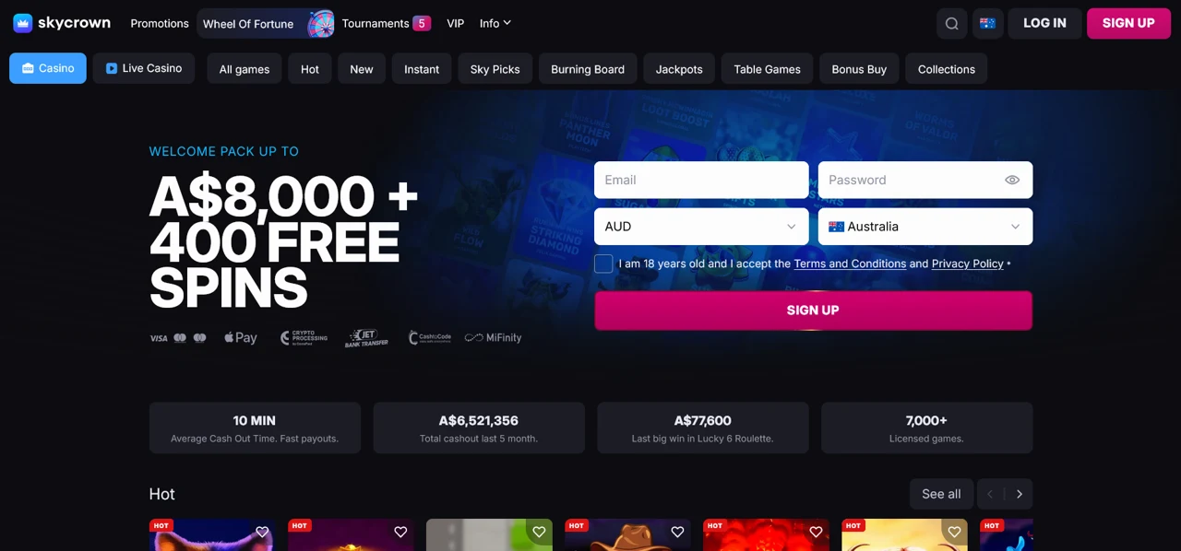
Task: Favorite the first Hot game heart
Action: click(x=262, y=532)
